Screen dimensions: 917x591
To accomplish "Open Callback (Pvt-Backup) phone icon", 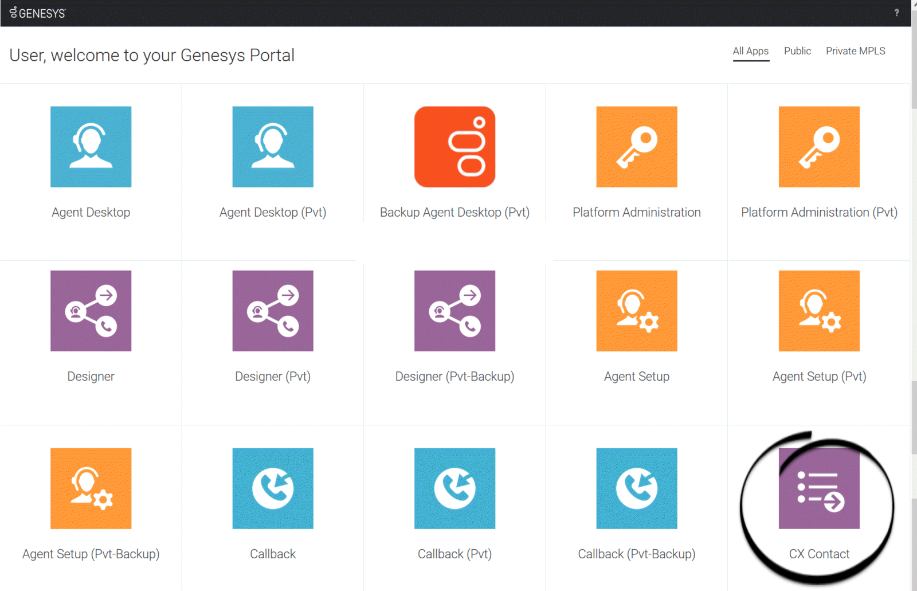I will click(x=637, y=488).
